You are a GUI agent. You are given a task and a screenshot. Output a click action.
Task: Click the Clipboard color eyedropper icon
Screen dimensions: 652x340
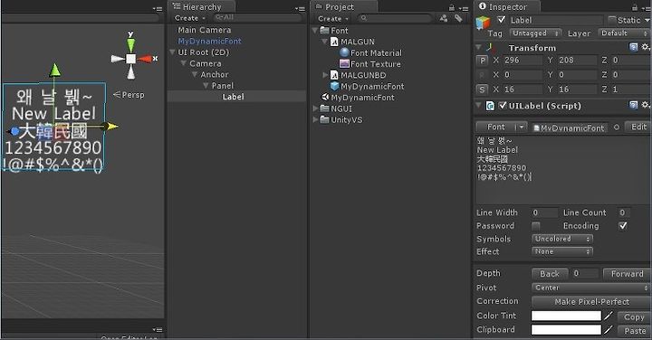(609, 330)
